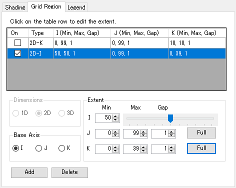Click the K cell '0, 39, 1'

click(197, 53)
